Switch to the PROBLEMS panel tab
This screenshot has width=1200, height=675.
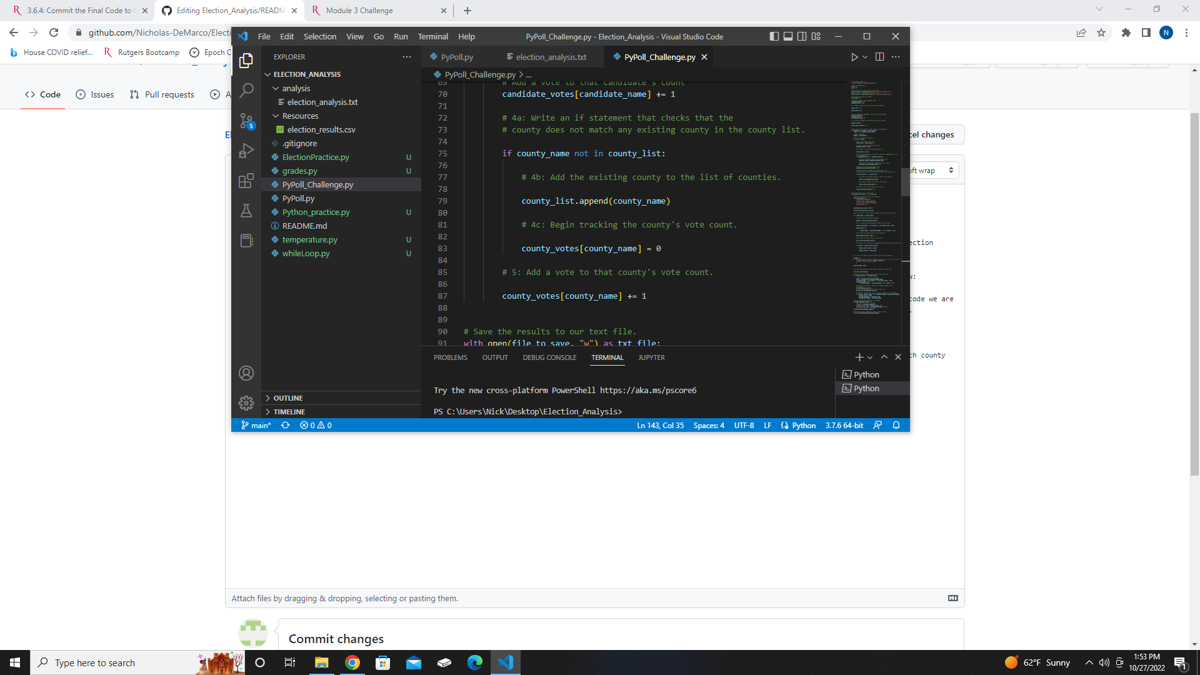pyautogui.click(x=450, y=357)
